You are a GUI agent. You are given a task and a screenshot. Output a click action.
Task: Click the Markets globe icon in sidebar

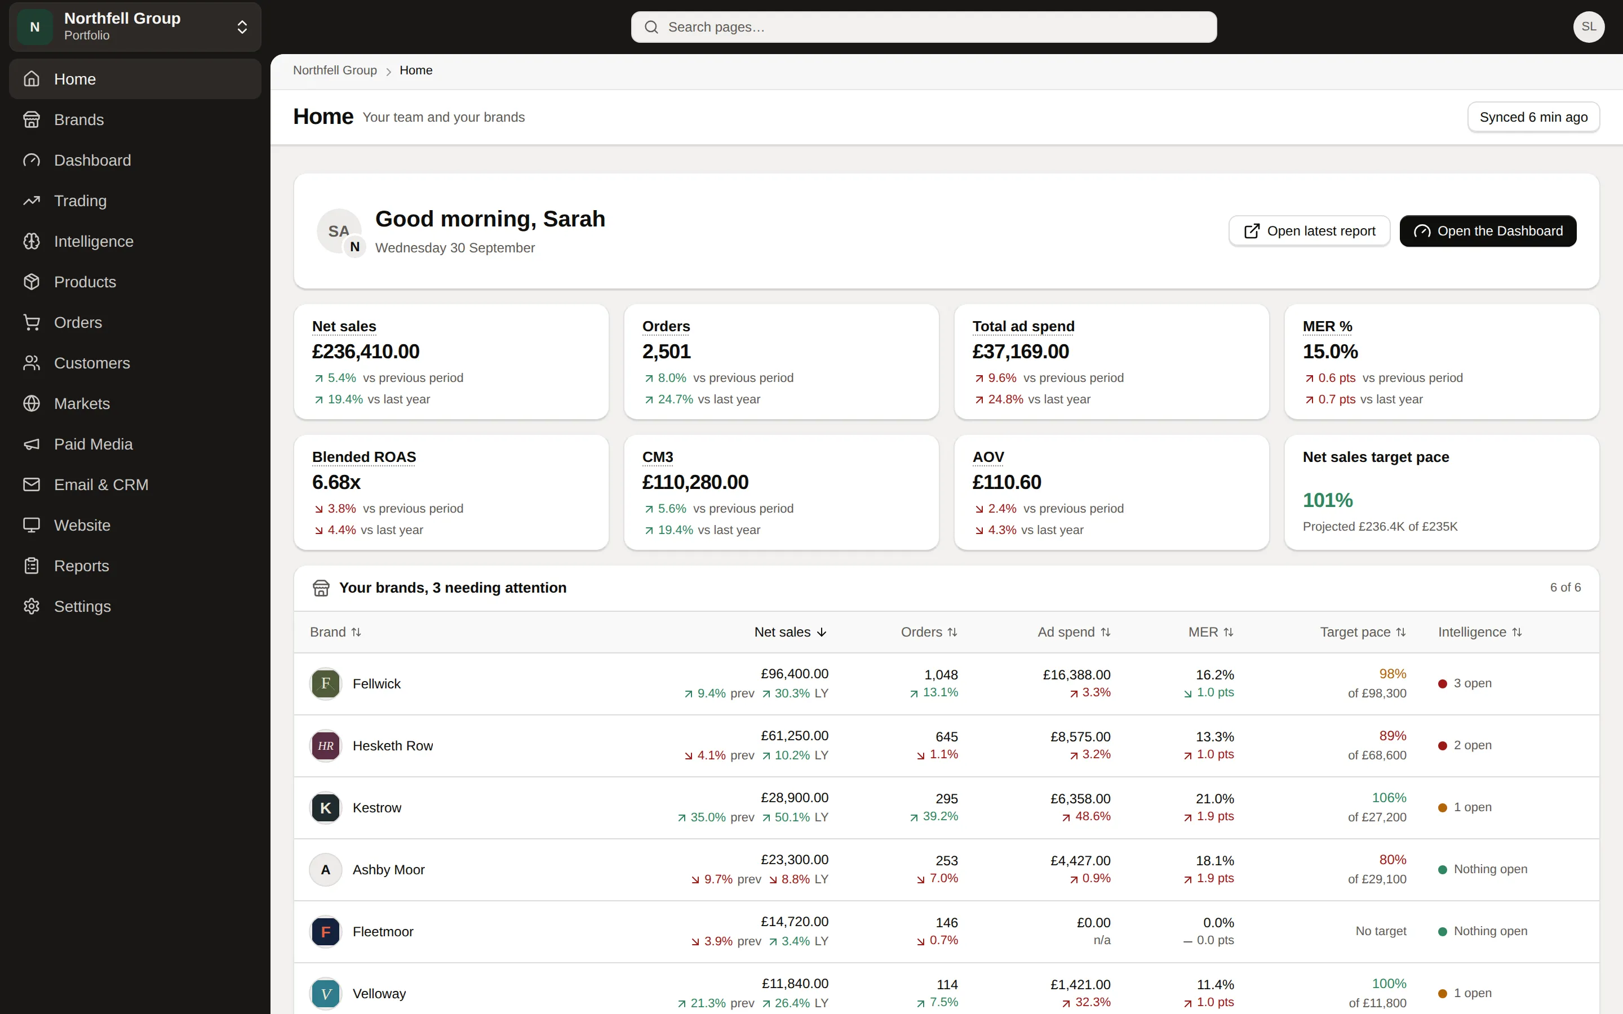pos(32,404)
